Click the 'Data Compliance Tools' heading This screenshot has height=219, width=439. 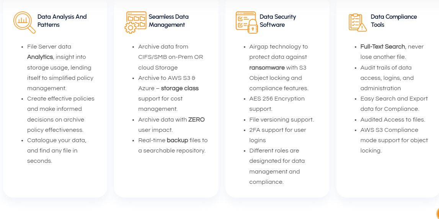click(x=393, y=21)
